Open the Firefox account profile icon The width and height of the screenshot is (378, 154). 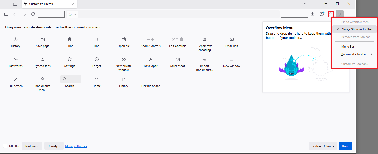(322, 14)
